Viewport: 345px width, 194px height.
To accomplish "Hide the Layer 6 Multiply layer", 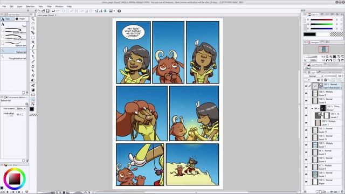I will coord(306,167).
